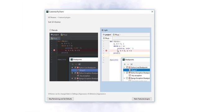Screen dimensions: 199x112
Task: Click the Breakpoints title in the Light preview
Action: pyautogui.click(x=130, y=59)
